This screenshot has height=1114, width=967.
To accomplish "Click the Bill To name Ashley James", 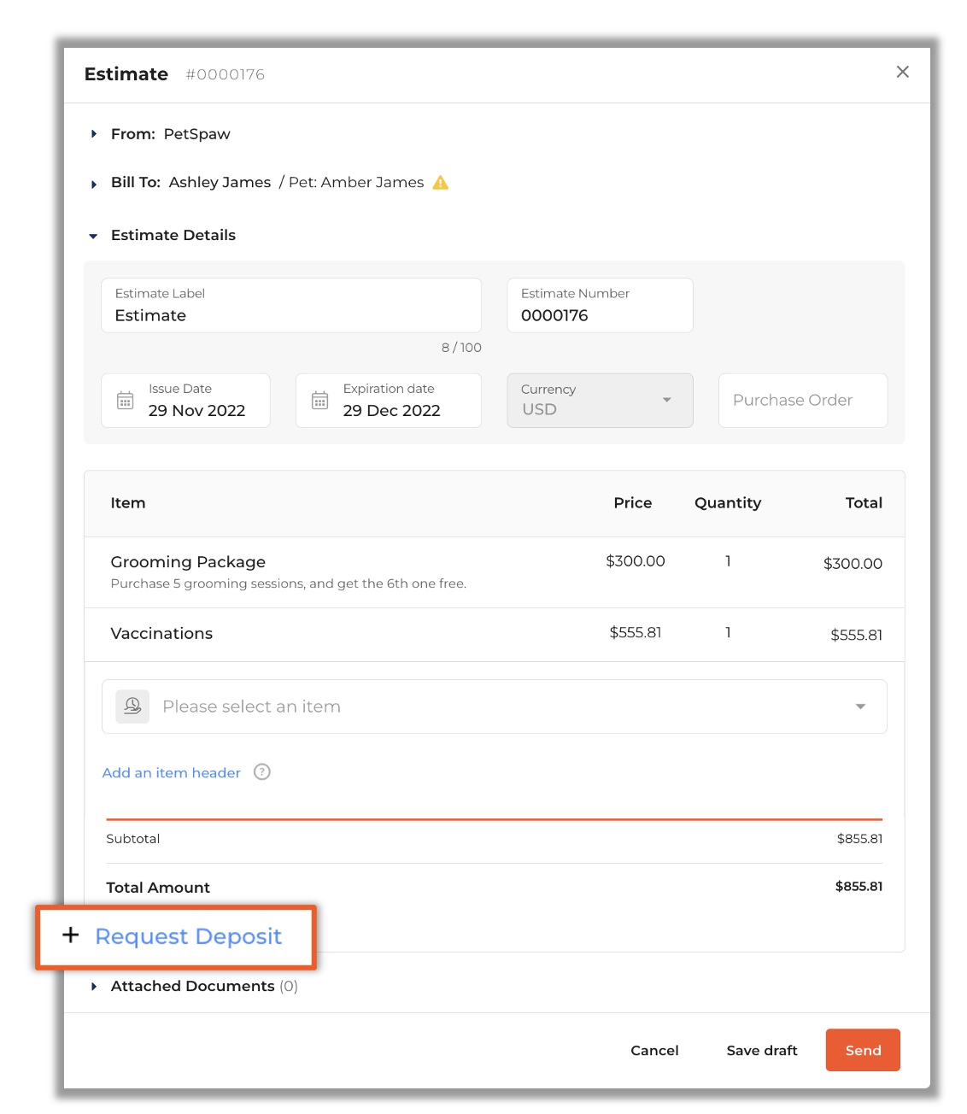I will pyautogui.click(x=220, y=182).
